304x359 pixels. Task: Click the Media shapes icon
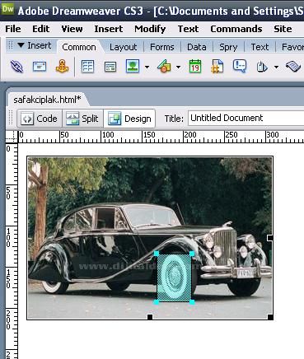[164, 67]
